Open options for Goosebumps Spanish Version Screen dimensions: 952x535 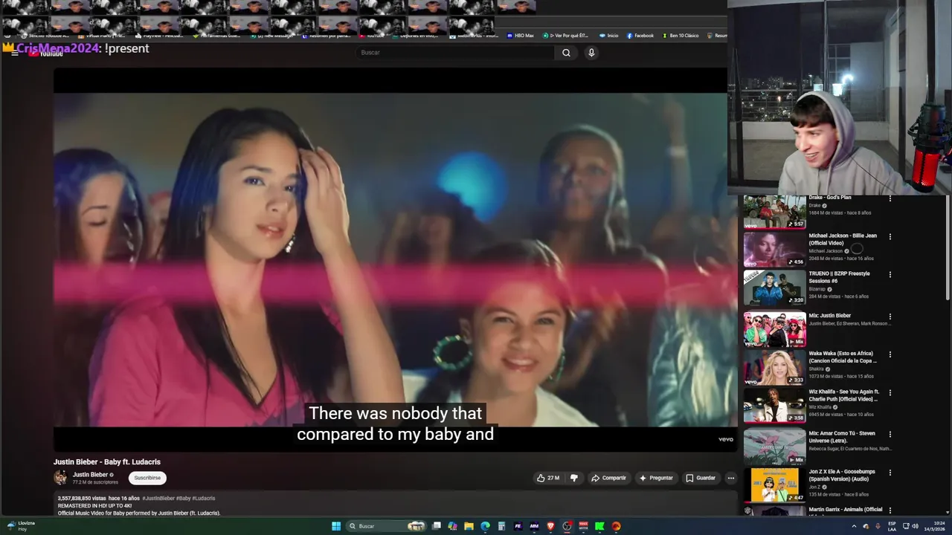coord(890,473)
